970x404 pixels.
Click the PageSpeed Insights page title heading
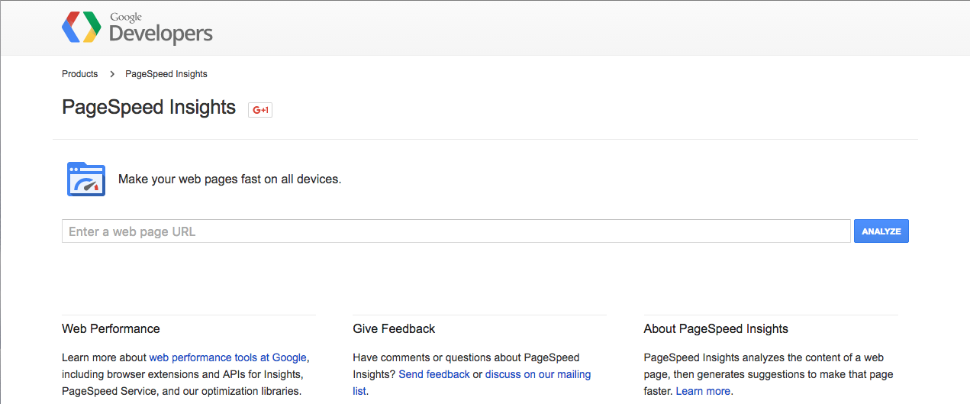[x=149, y=107]
